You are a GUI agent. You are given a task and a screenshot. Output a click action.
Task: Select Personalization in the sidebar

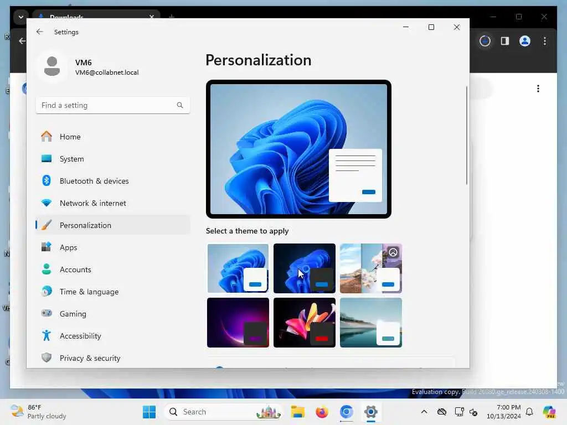(x=113, y=225)
